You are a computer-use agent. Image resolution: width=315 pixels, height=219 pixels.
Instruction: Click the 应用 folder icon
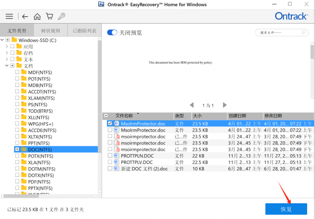(x=19, y=46)
